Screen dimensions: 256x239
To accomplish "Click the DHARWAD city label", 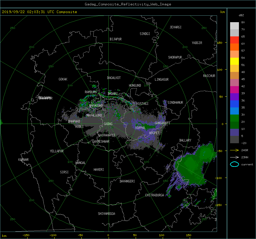I will click(74, 121).
